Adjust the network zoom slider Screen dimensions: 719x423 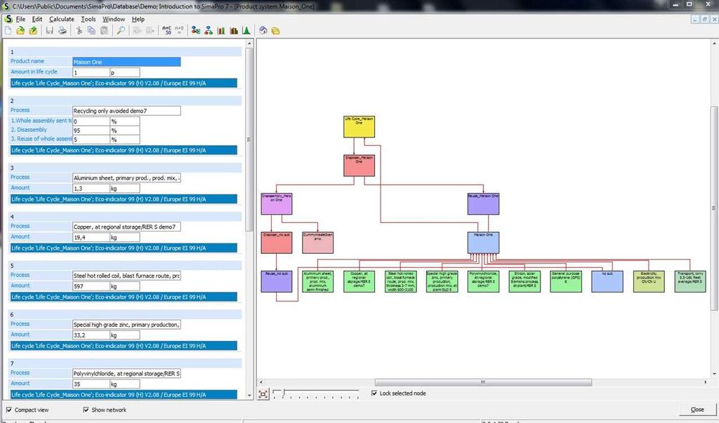click(x=284, y=393)
